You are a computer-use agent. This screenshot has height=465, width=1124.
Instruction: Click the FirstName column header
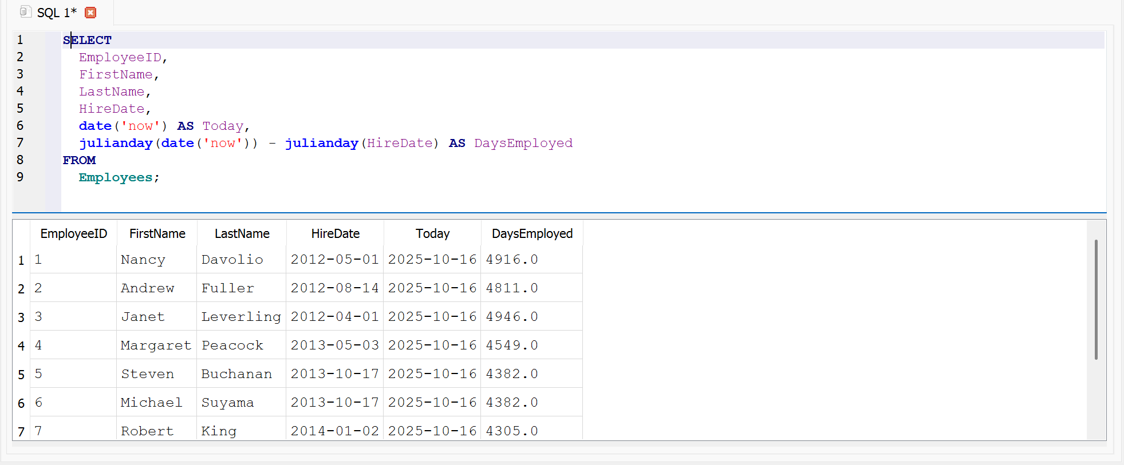pos(157,233)
